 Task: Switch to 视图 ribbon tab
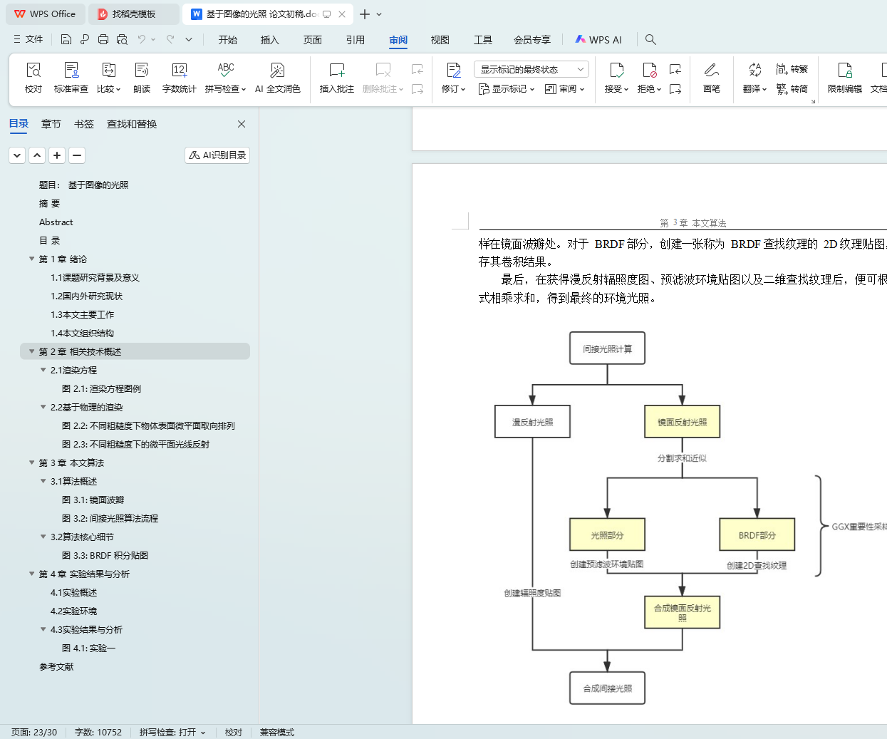(x=440, y=40)
